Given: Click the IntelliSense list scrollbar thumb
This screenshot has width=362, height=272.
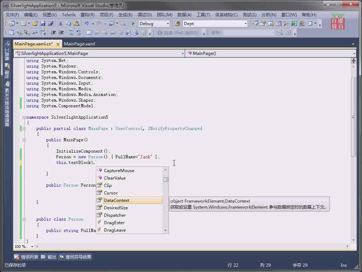Looking at the screenshot, I should (165, 179).
